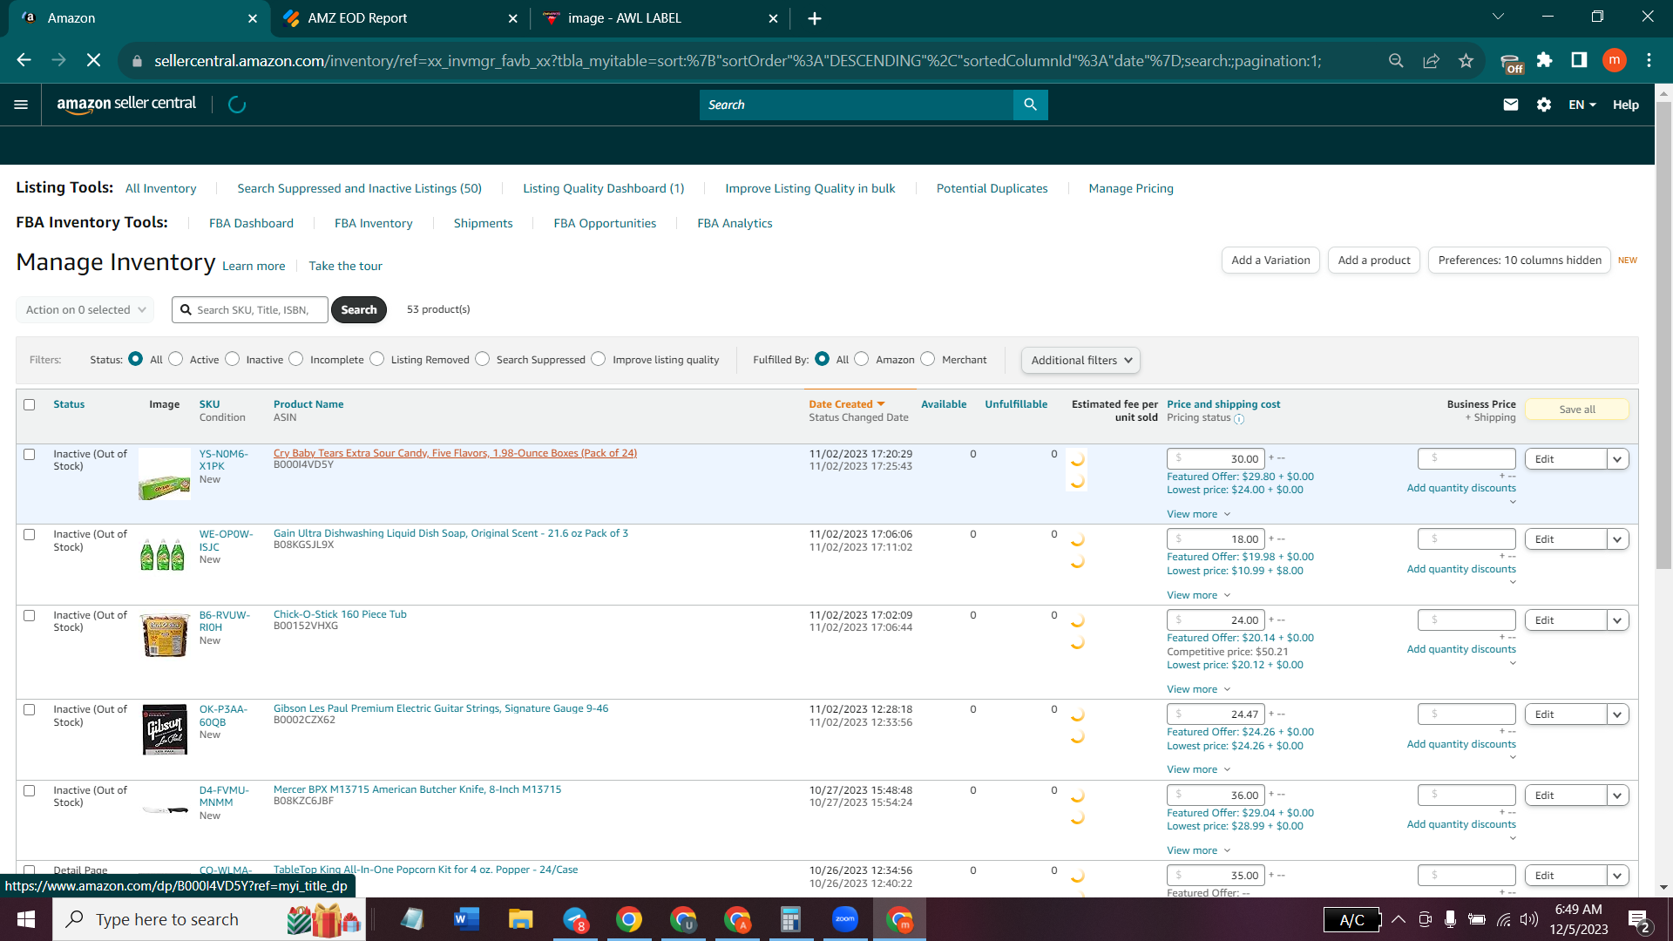Click the search magnifier button in Seller Central
This screenshot has height=941, width=1673.
(1031, 105)
